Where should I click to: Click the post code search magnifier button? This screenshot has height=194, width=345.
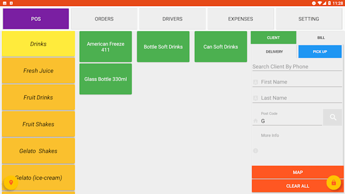[333, 118]
